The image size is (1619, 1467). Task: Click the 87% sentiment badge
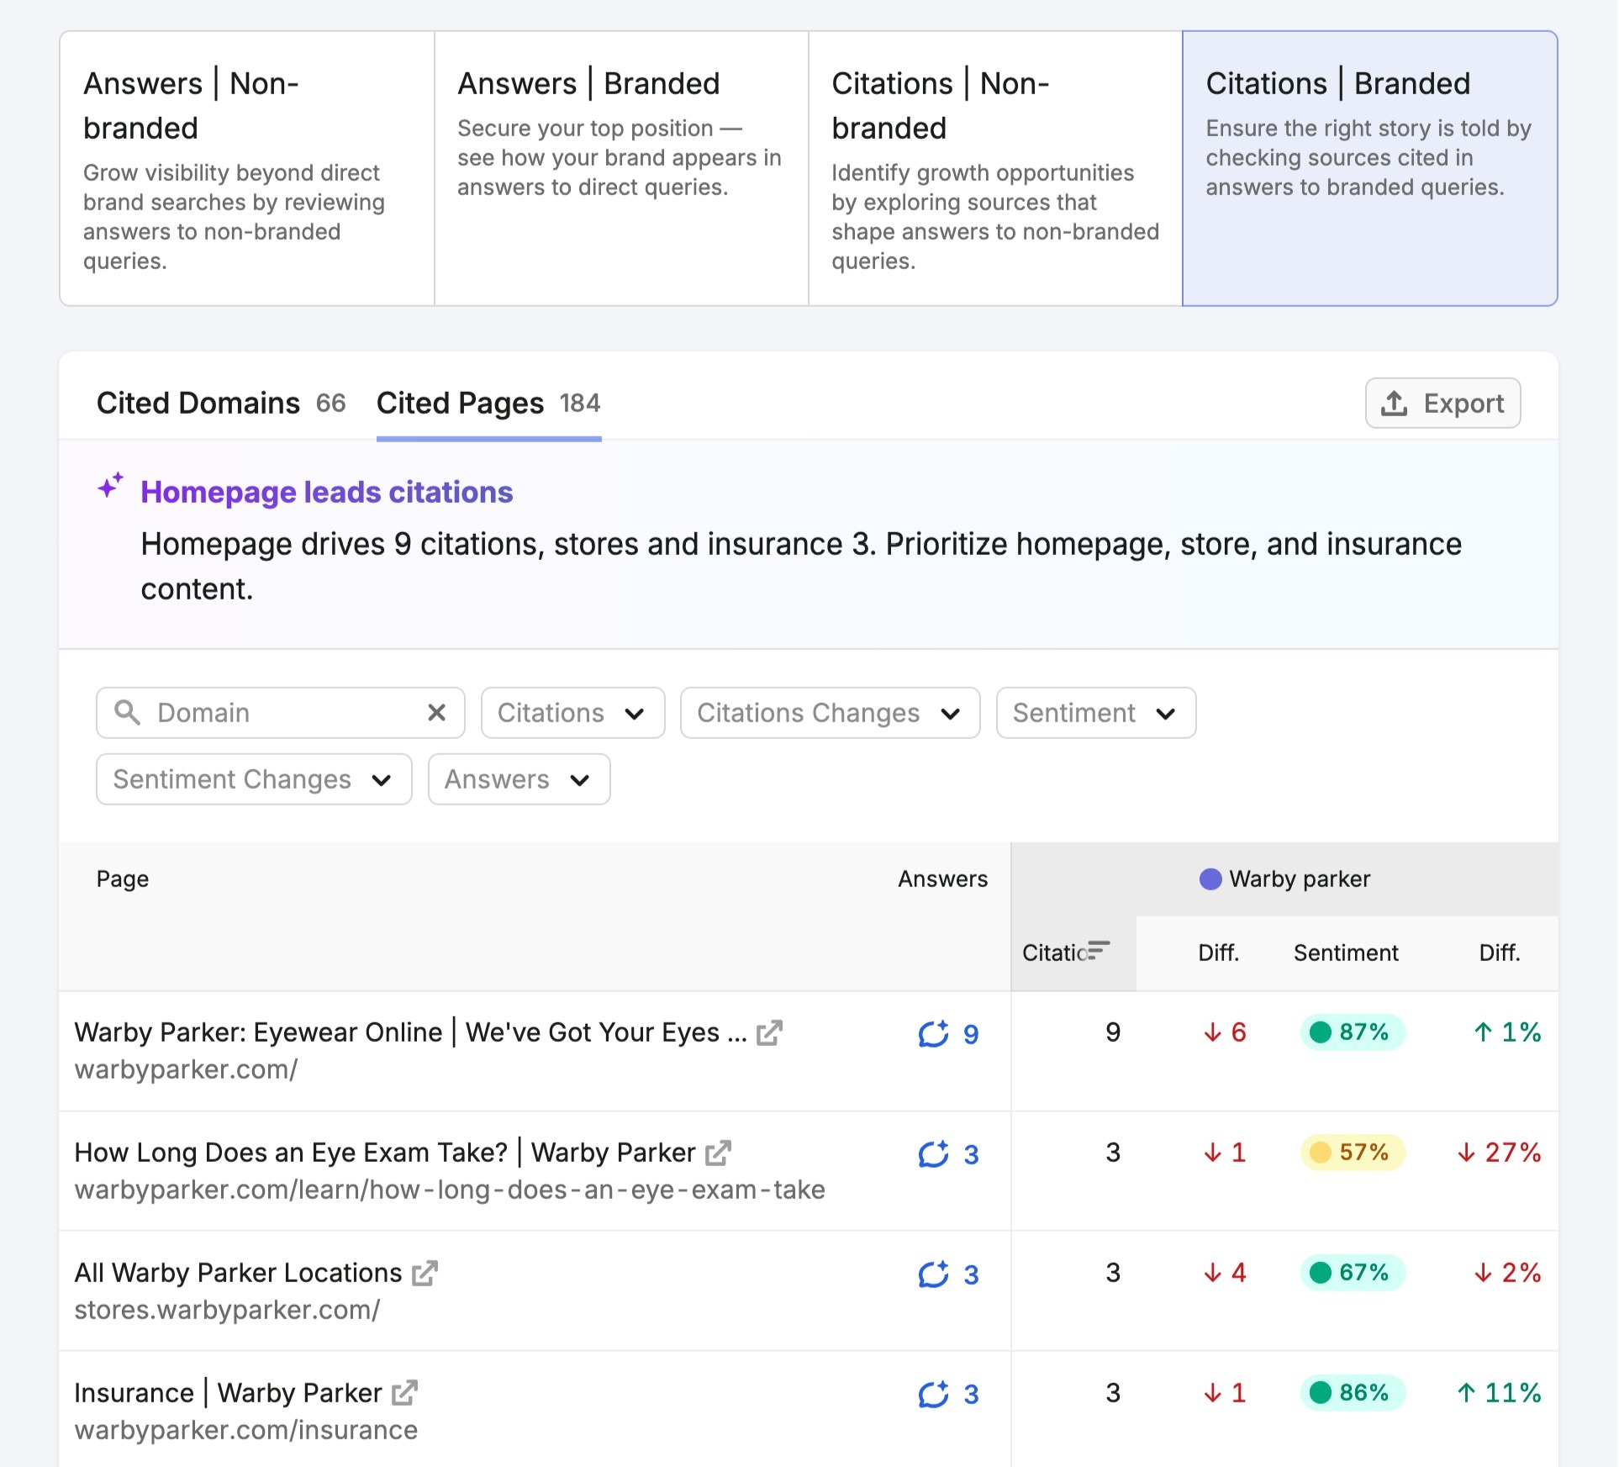[x=1353, y=1032]
